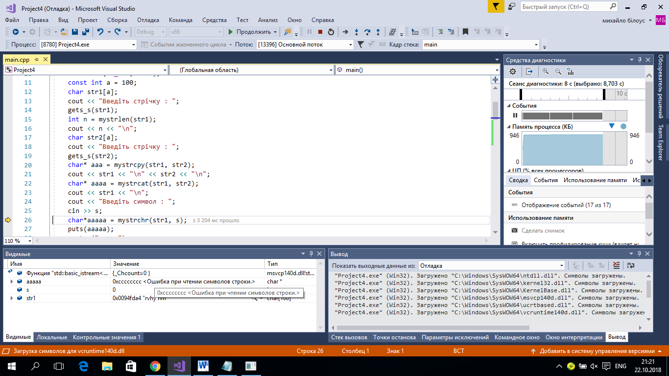The height and width of the screenshot is (376, 669).
Task: Stop debugging with the red square button
Action: (320, 32)
